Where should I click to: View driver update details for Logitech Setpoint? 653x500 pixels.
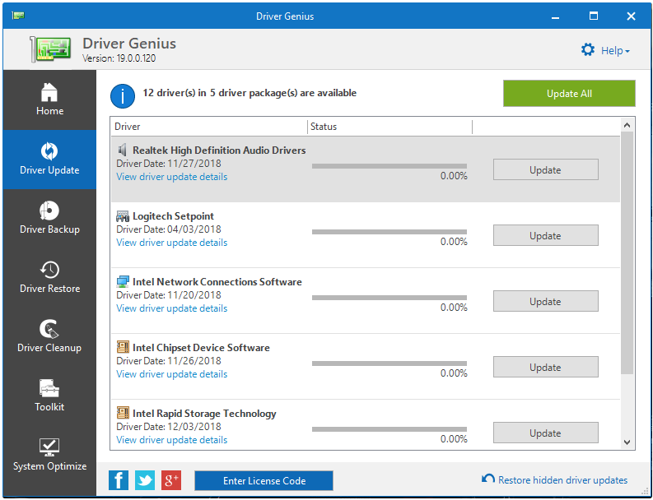click(171, 243)
